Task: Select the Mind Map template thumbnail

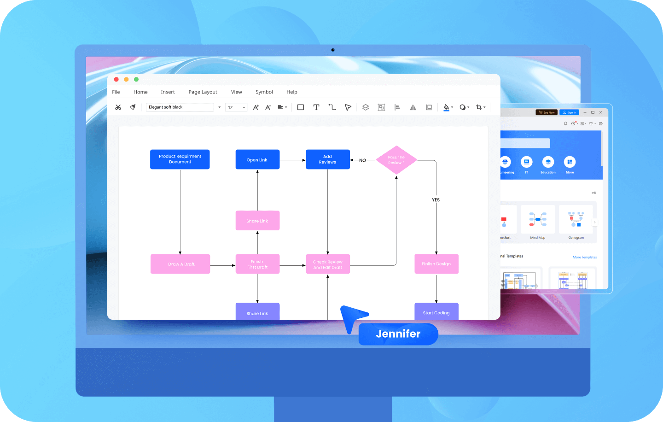Action: 538,220
